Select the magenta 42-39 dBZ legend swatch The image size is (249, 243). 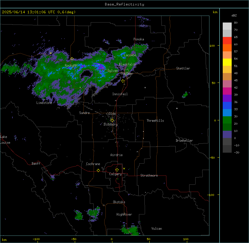[x=227, y=91]
